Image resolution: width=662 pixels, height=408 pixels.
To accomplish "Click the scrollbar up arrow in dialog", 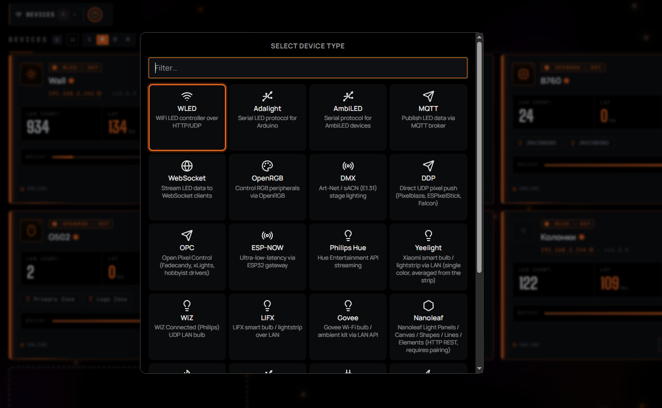I will (479, 37).
